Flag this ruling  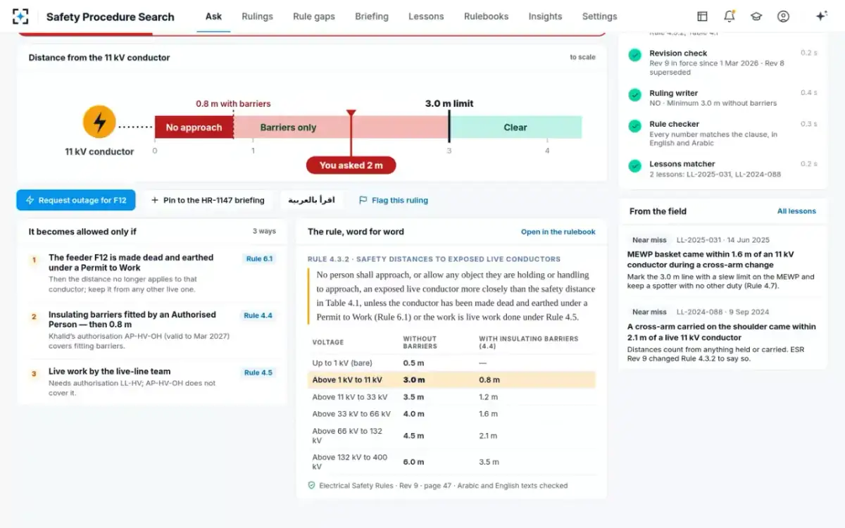click(393, 200)
